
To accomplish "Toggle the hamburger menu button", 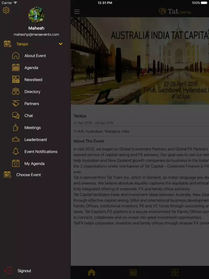I will pos(77,12).
